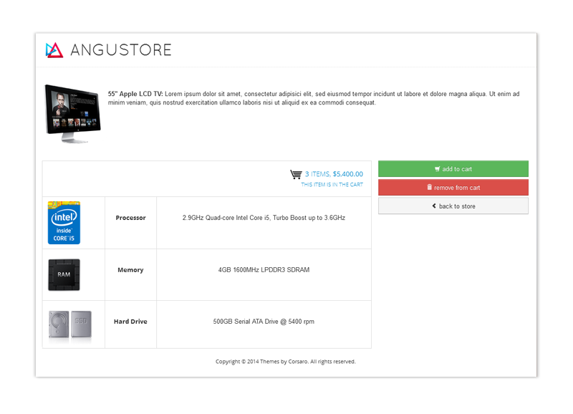Image resolution: width=573 pixels, height=414 pixels.
Task: Open the 3 items, $5,400.00 cart link
Action: pyautogui.click(x=334, y=174)
